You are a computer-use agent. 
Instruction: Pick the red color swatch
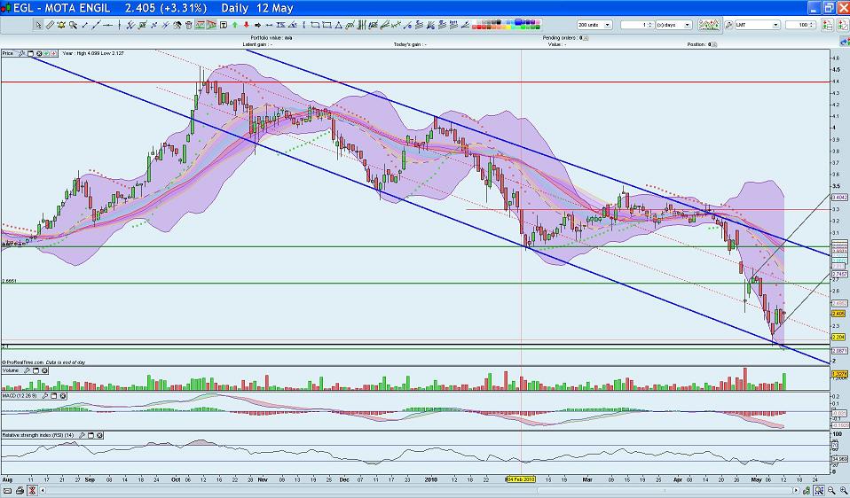coord(479,27)
